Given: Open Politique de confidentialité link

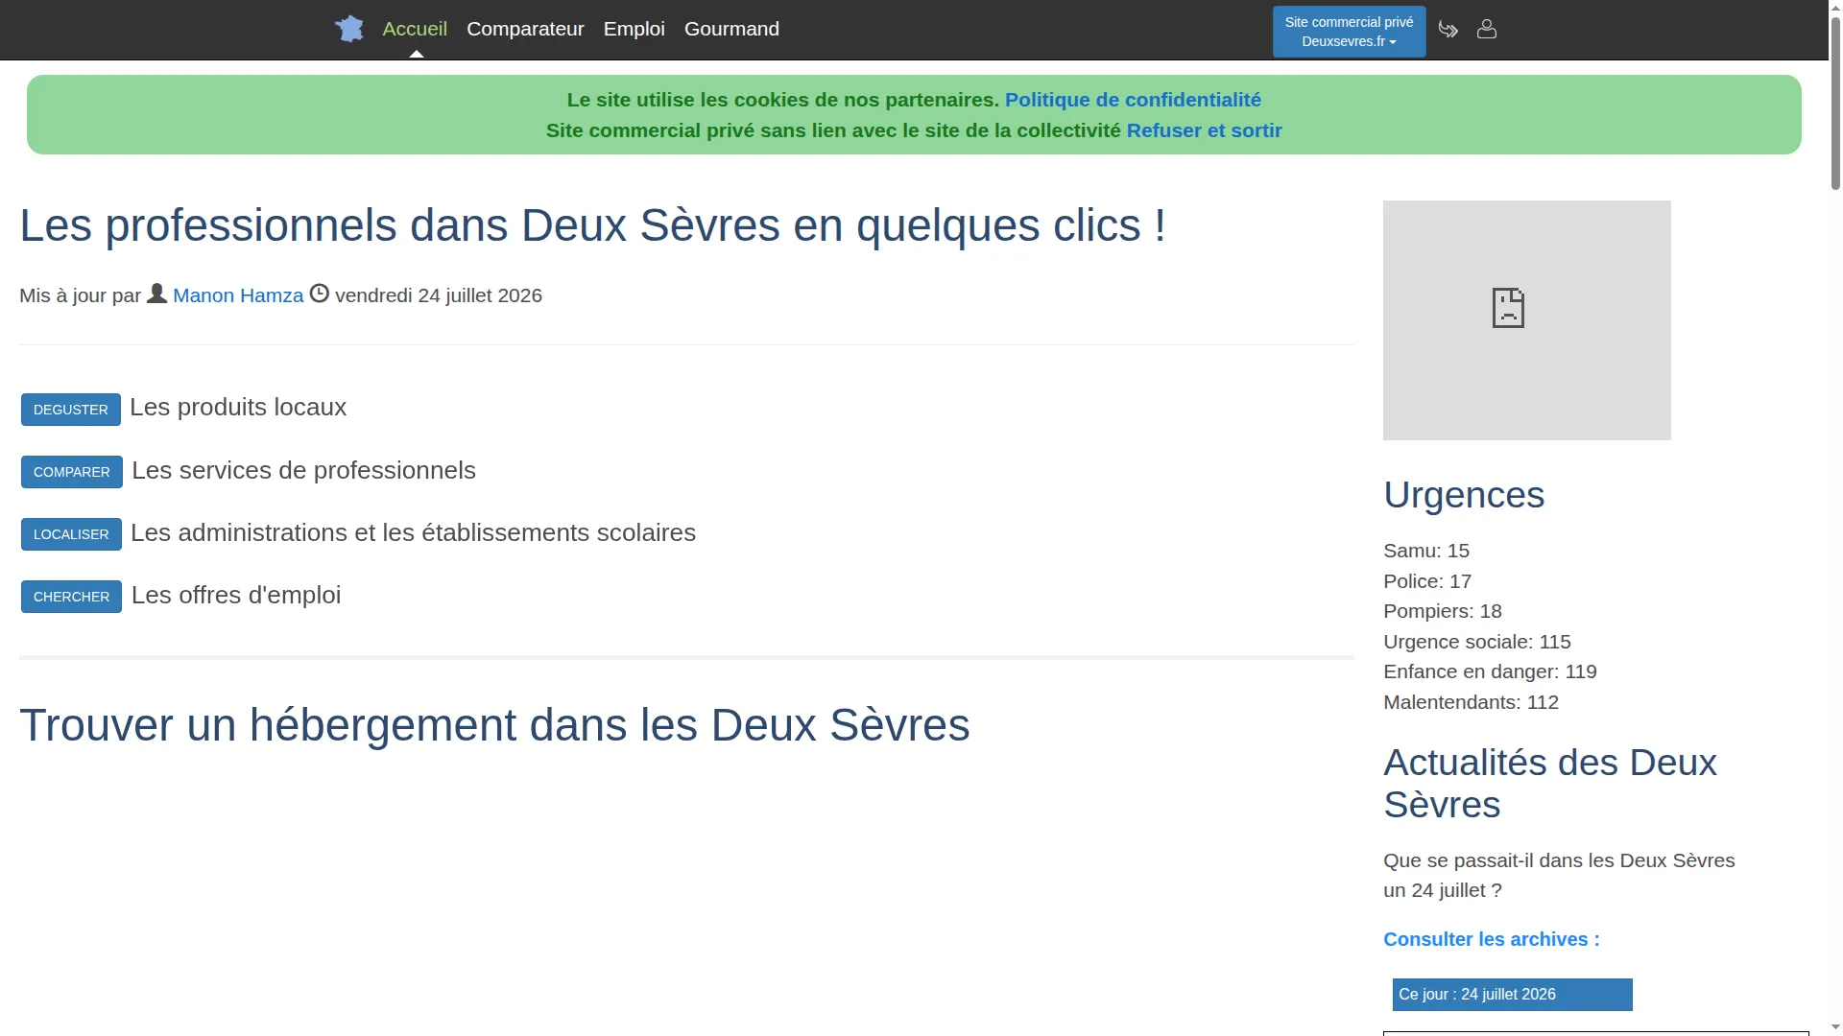Looking at the screenshot, I should click(x=1133, y=100).
